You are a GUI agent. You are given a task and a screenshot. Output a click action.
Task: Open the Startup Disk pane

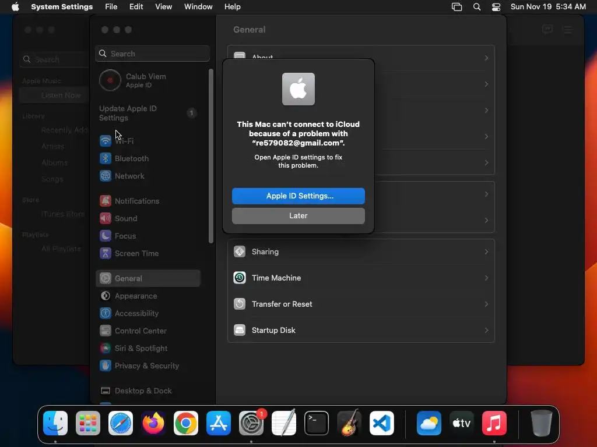click(x=361, y=330)
